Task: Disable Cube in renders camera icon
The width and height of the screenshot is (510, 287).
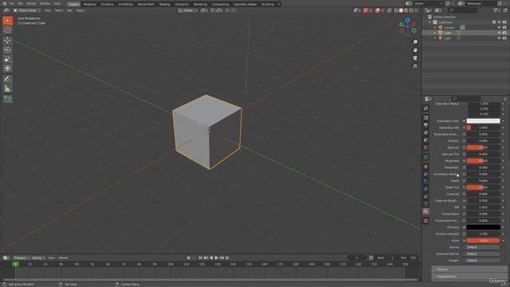Action: [504, 33]
